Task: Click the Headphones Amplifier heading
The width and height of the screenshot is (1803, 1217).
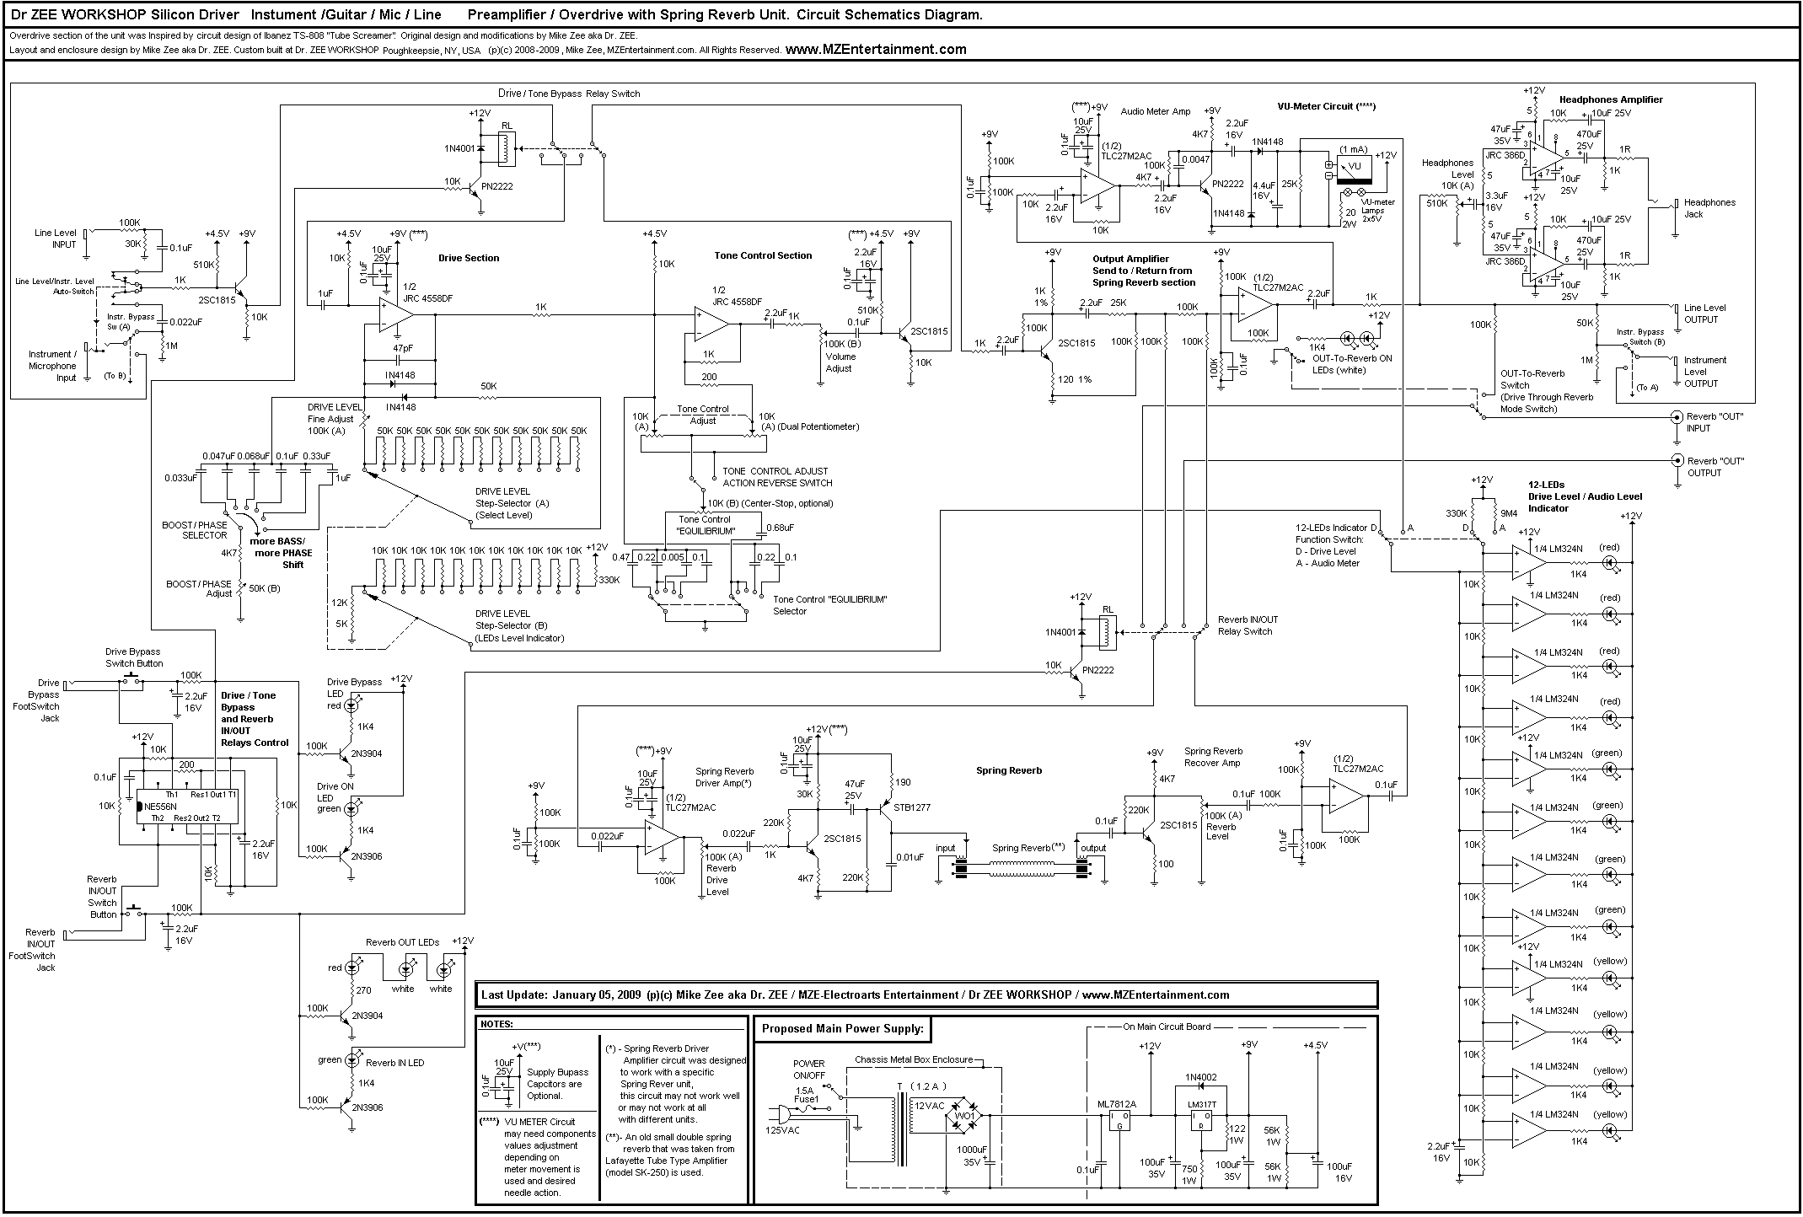Action: [1611, 99]
